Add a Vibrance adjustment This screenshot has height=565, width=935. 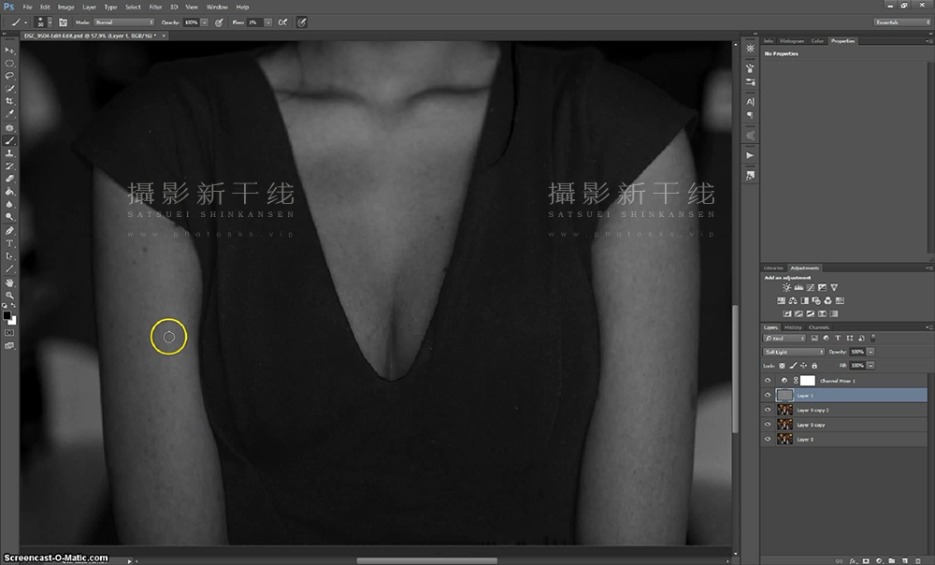(834, 287)
